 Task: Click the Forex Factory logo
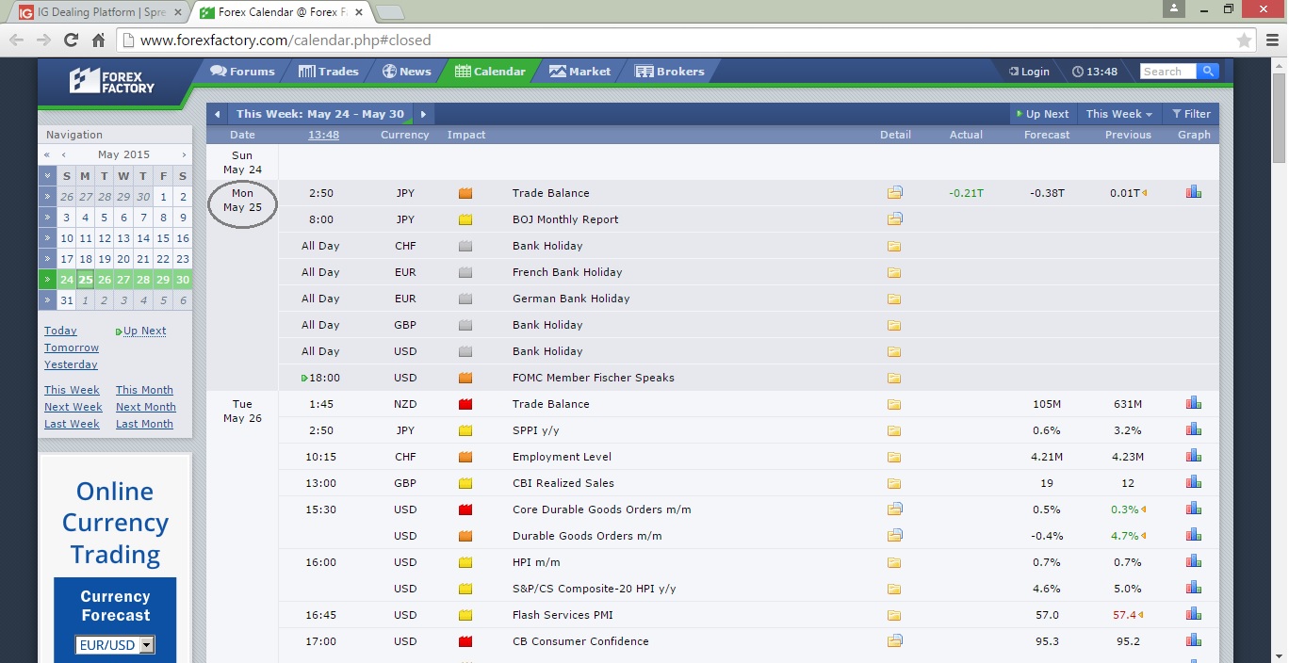[x=112, y=80]
